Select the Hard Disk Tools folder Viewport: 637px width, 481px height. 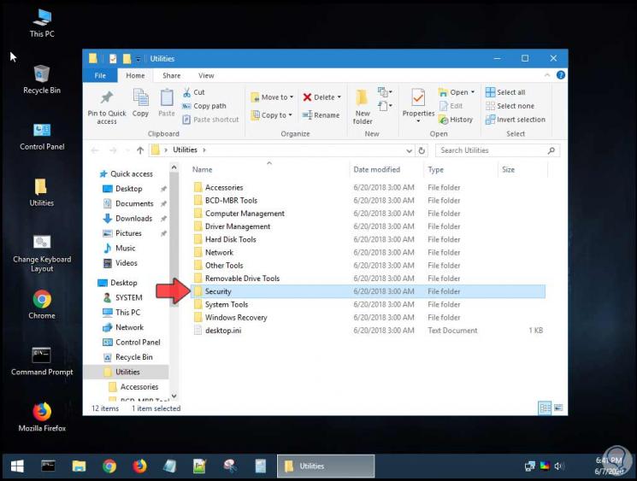coord(368,239)
